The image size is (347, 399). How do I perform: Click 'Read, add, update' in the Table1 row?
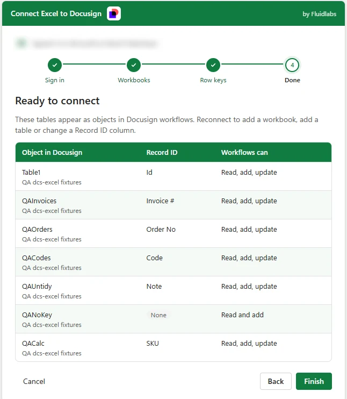tap(249, 173)
